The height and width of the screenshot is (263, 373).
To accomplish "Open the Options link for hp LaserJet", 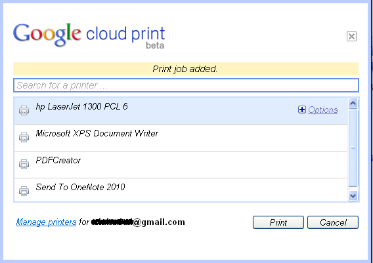I will [x=323, y=110].
